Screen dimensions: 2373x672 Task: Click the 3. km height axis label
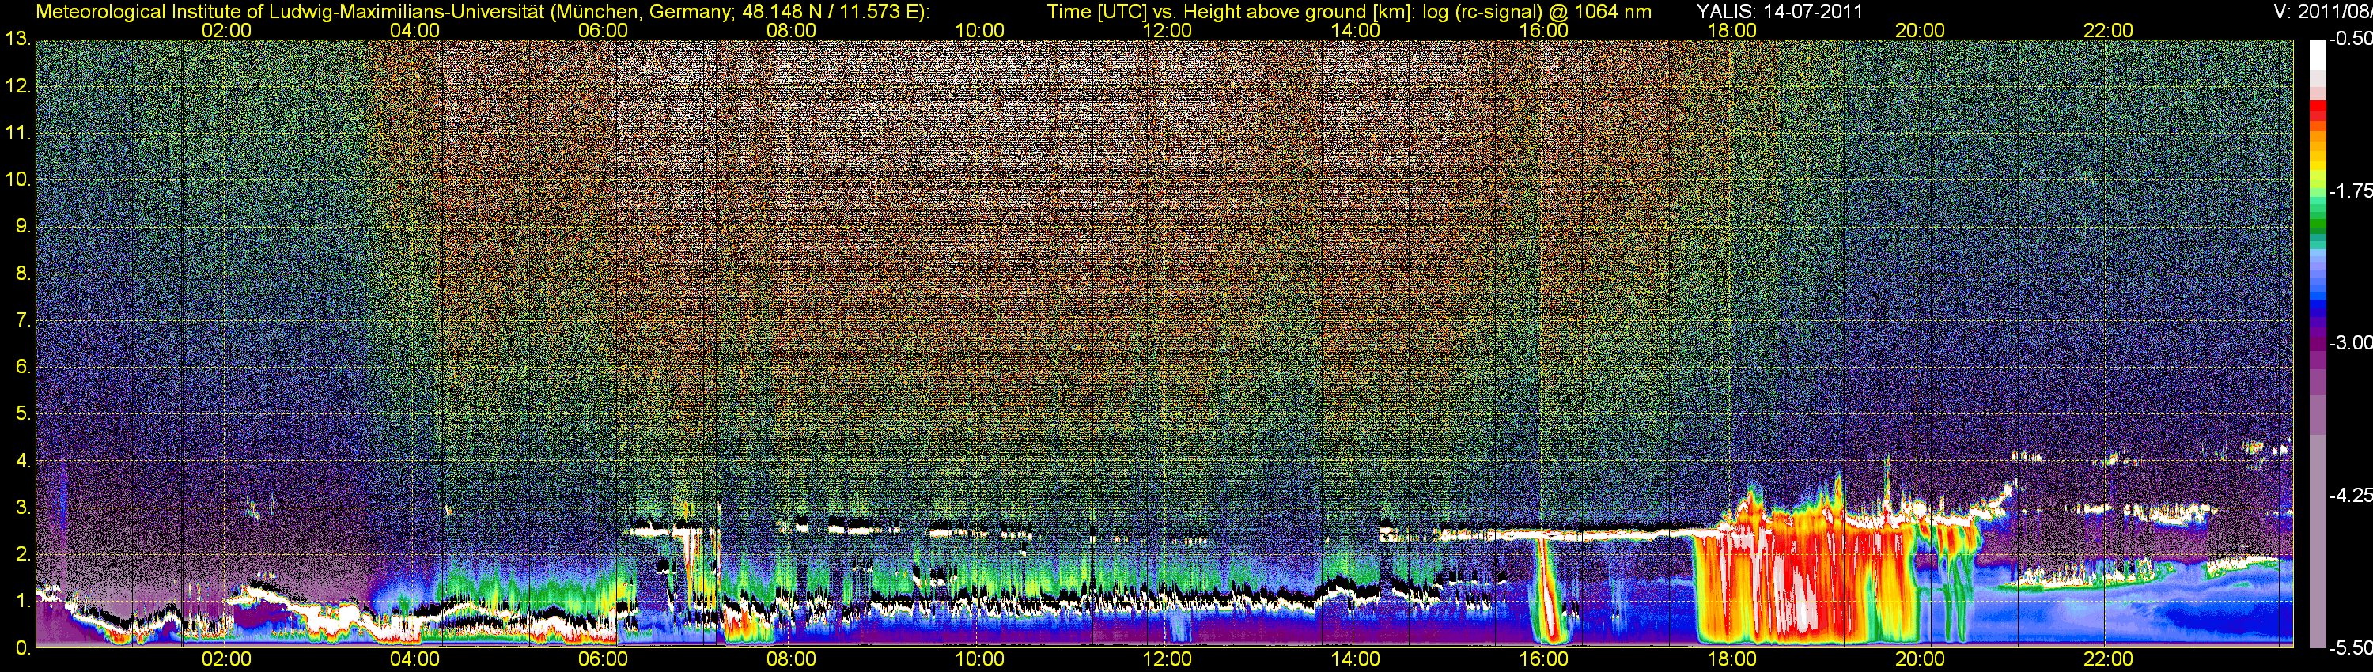[x=23, y=508]
